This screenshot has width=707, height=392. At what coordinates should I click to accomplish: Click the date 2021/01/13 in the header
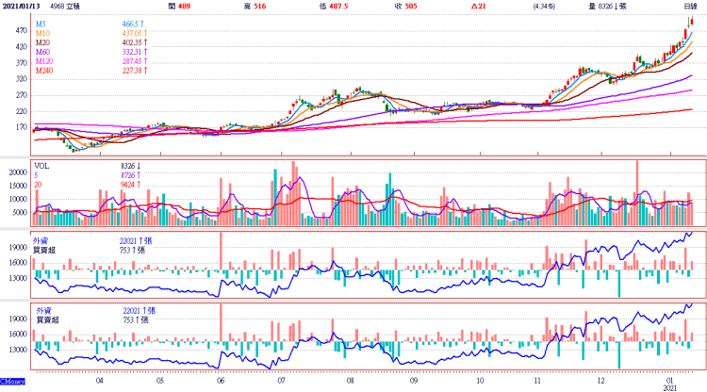23,6
